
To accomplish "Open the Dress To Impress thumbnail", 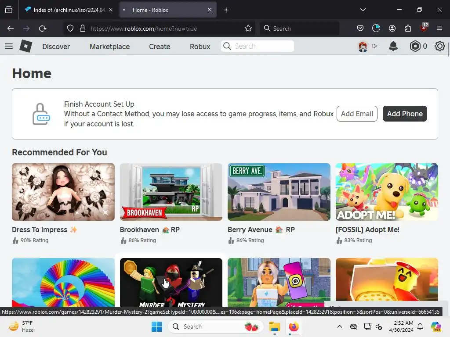I will point(63,192).
